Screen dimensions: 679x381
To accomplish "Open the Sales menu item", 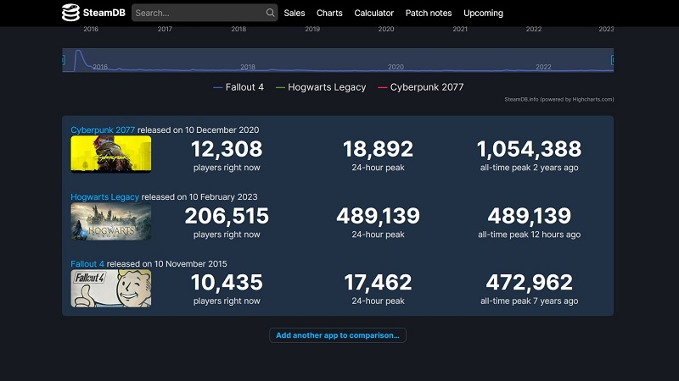I will coord(295,13).
